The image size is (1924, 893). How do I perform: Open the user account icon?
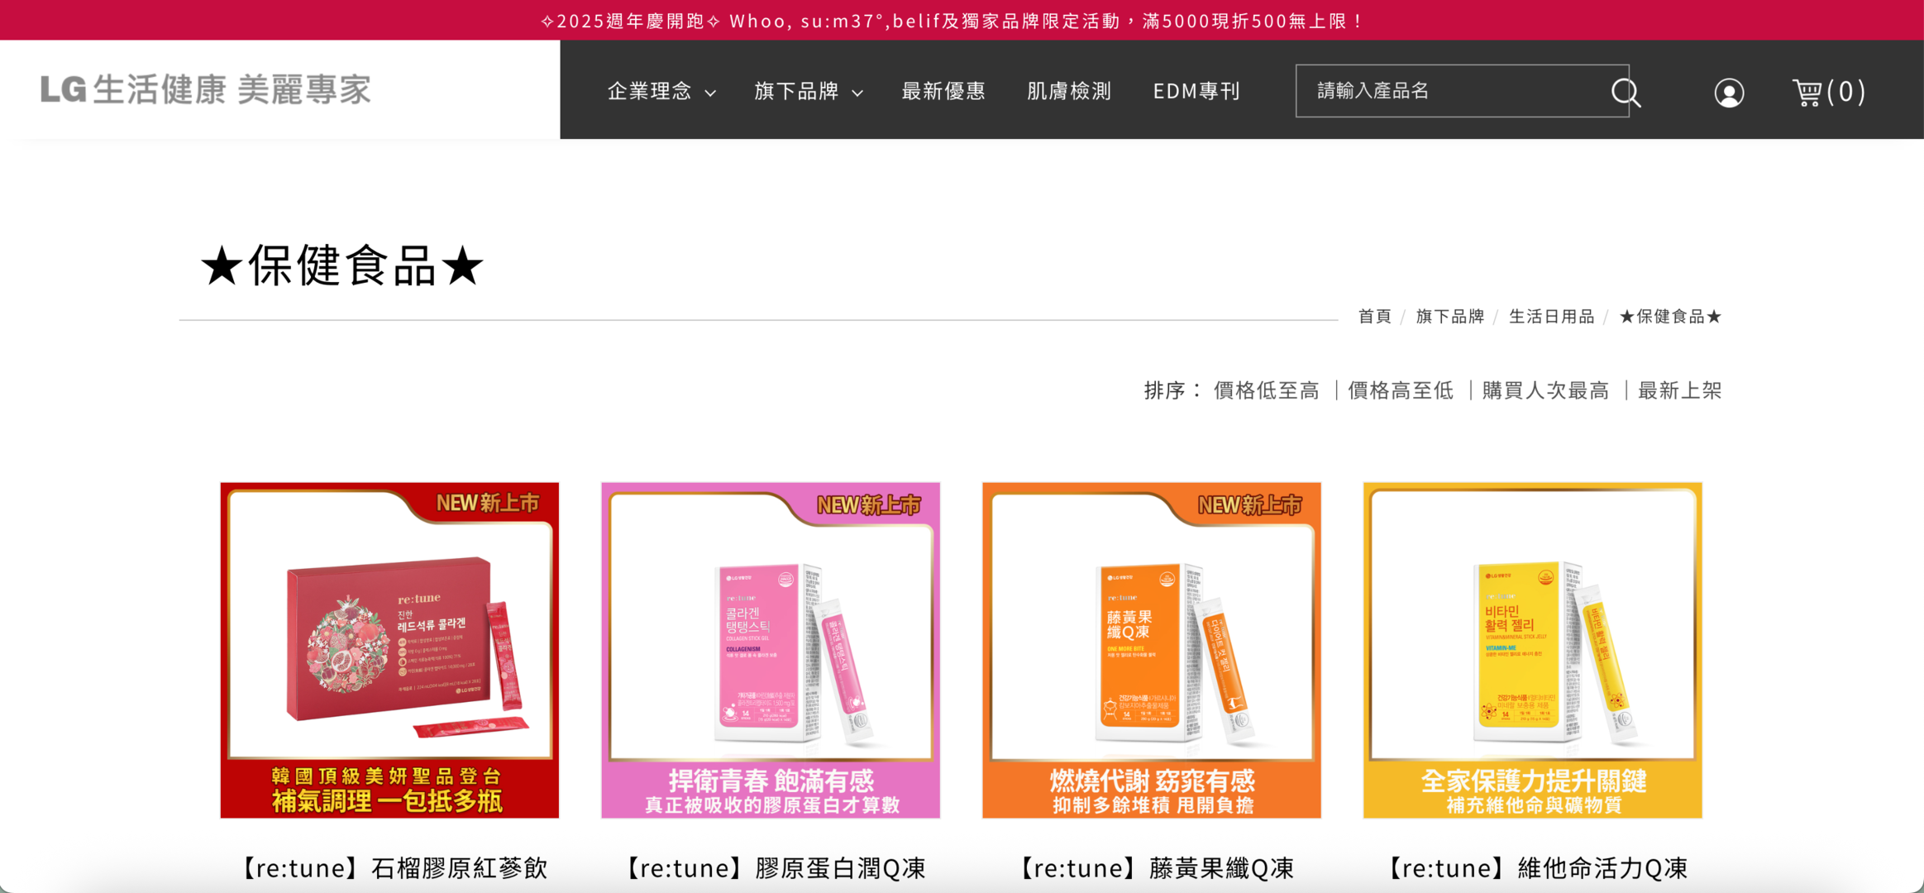coord(1728,93)
